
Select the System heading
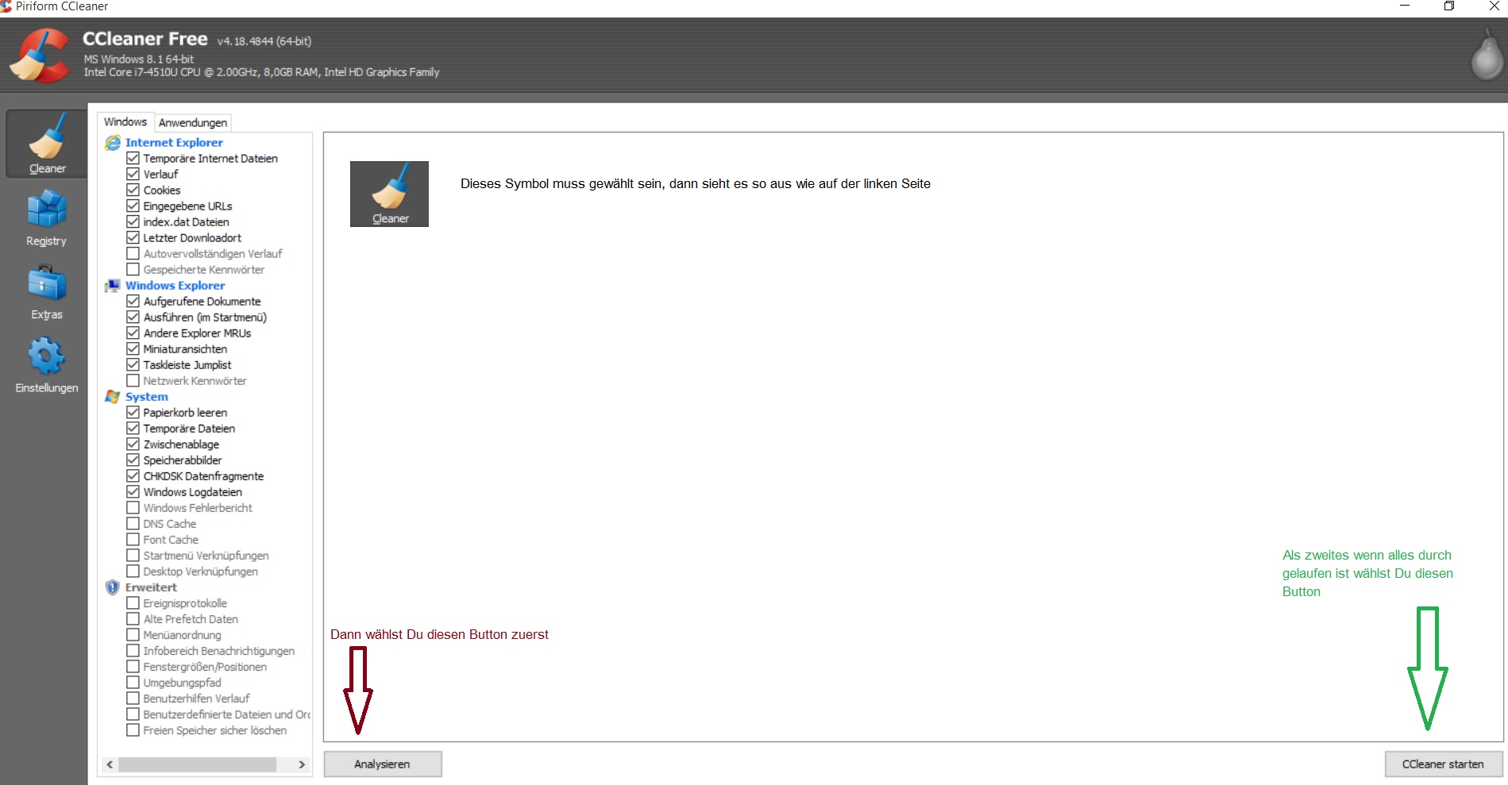tap(147, 397)
